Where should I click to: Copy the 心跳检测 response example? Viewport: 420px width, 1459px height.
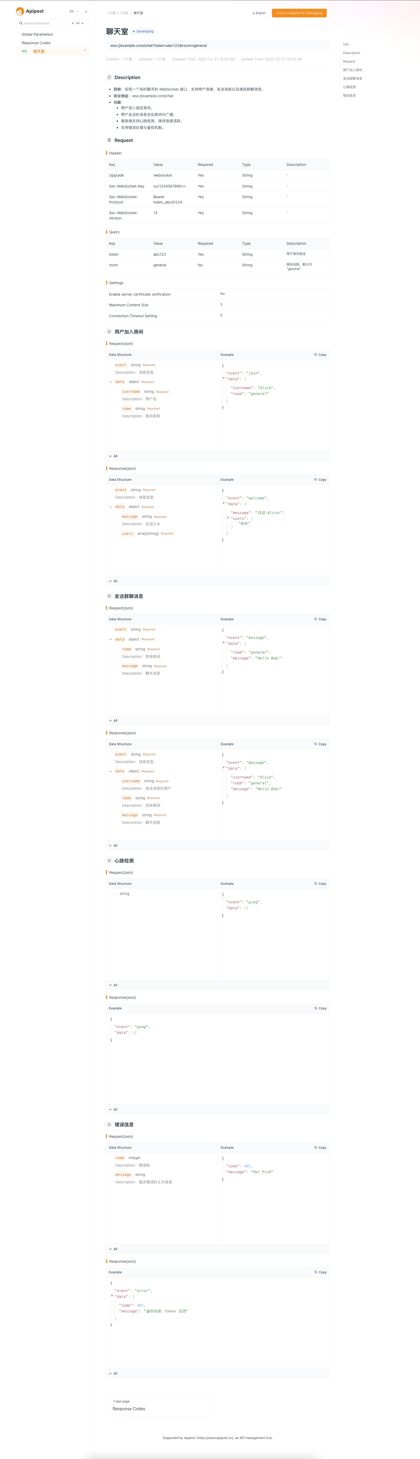pos(321,1008)
